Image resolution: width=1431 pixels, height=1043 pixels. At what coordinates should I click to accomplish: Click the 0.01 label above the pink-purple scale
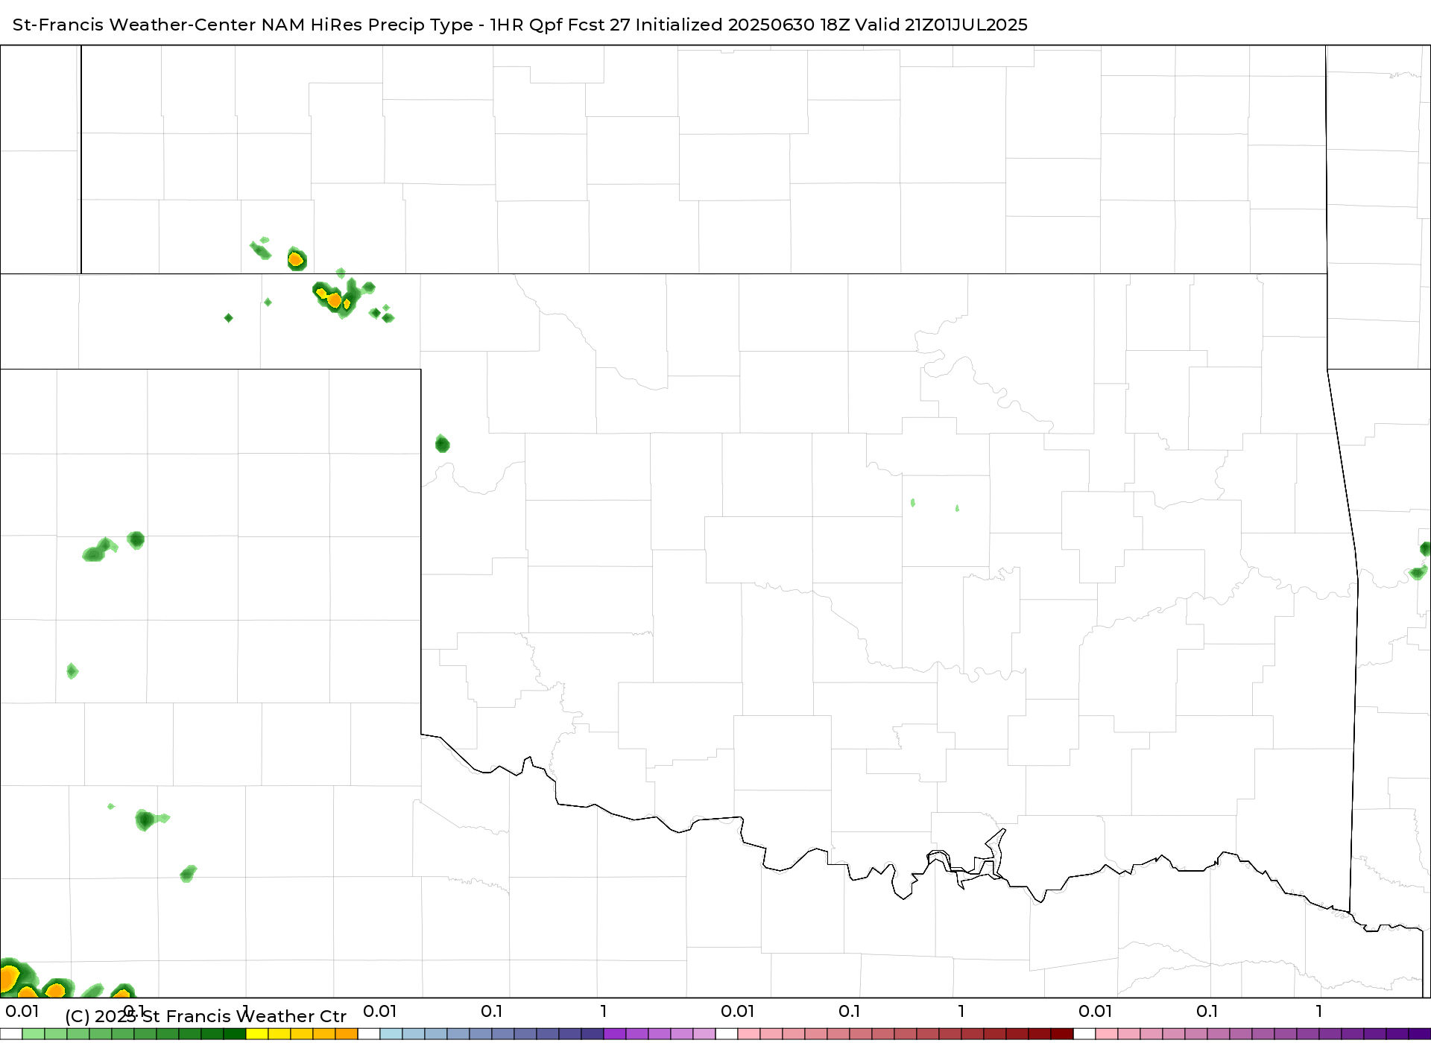1096,1012
